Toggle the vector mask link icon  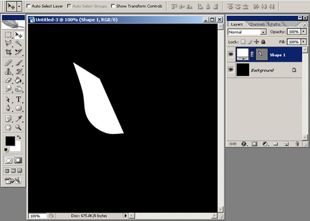(252, 54)
